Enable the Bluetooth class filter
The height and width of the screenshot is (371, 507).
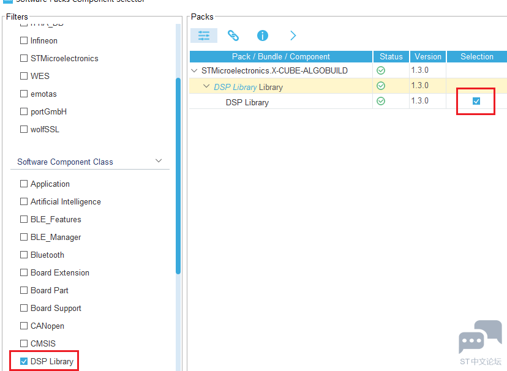click(x=24, y=255)
